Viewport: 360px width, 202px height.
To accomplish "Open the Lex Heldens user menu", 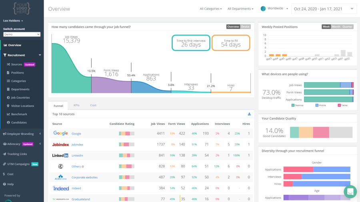I will coord(13,21).
